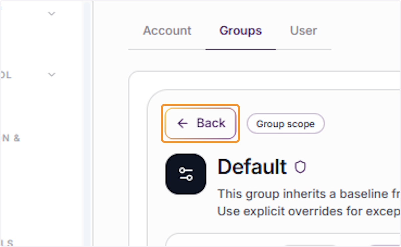
Task: Click the sliders icon beside Default
Action: 186,174
